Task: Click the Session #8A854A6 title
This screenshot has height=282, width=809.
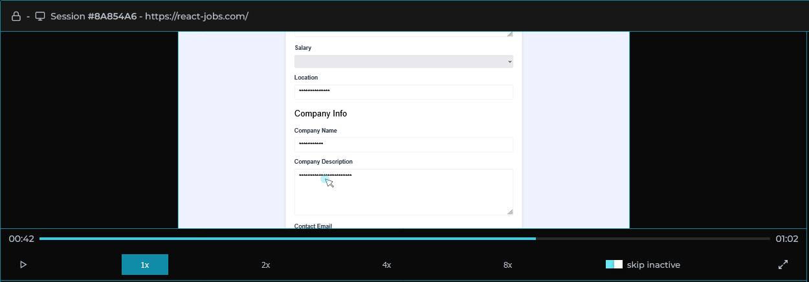Action: [x=93, y=16]
